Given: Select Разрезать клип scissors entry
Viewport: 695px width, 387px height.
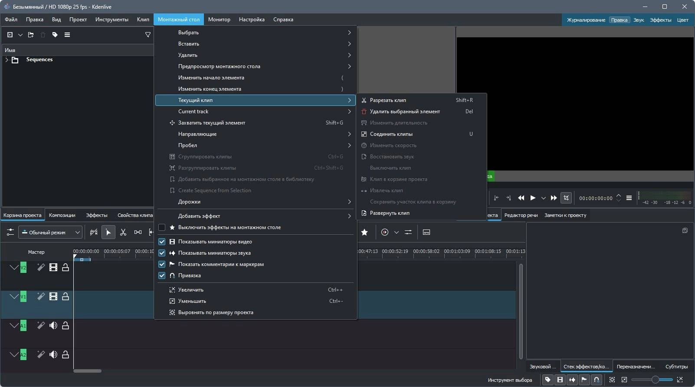Looking at the screenshot, I should click(x=421, y=100).
